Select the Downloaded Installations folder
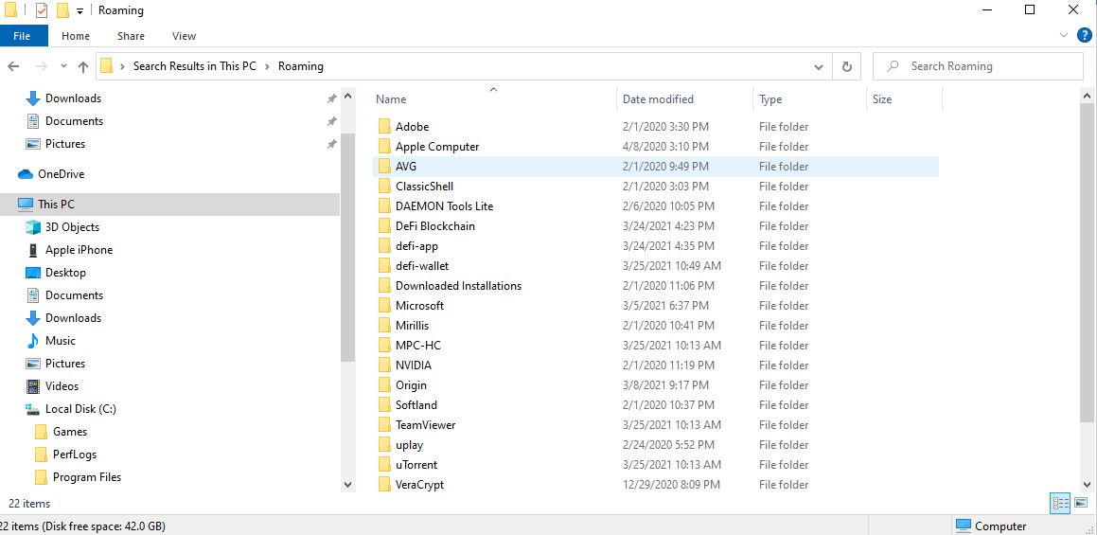 coord(657,286)
